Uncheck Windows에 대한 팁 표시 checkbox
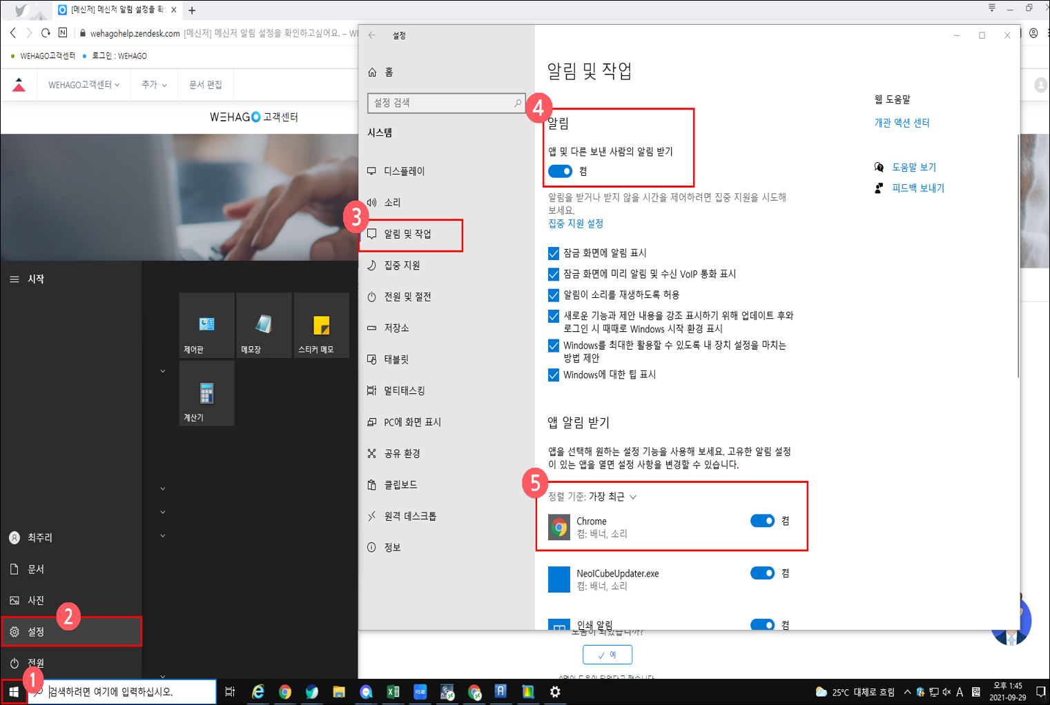 click(554, 375)
